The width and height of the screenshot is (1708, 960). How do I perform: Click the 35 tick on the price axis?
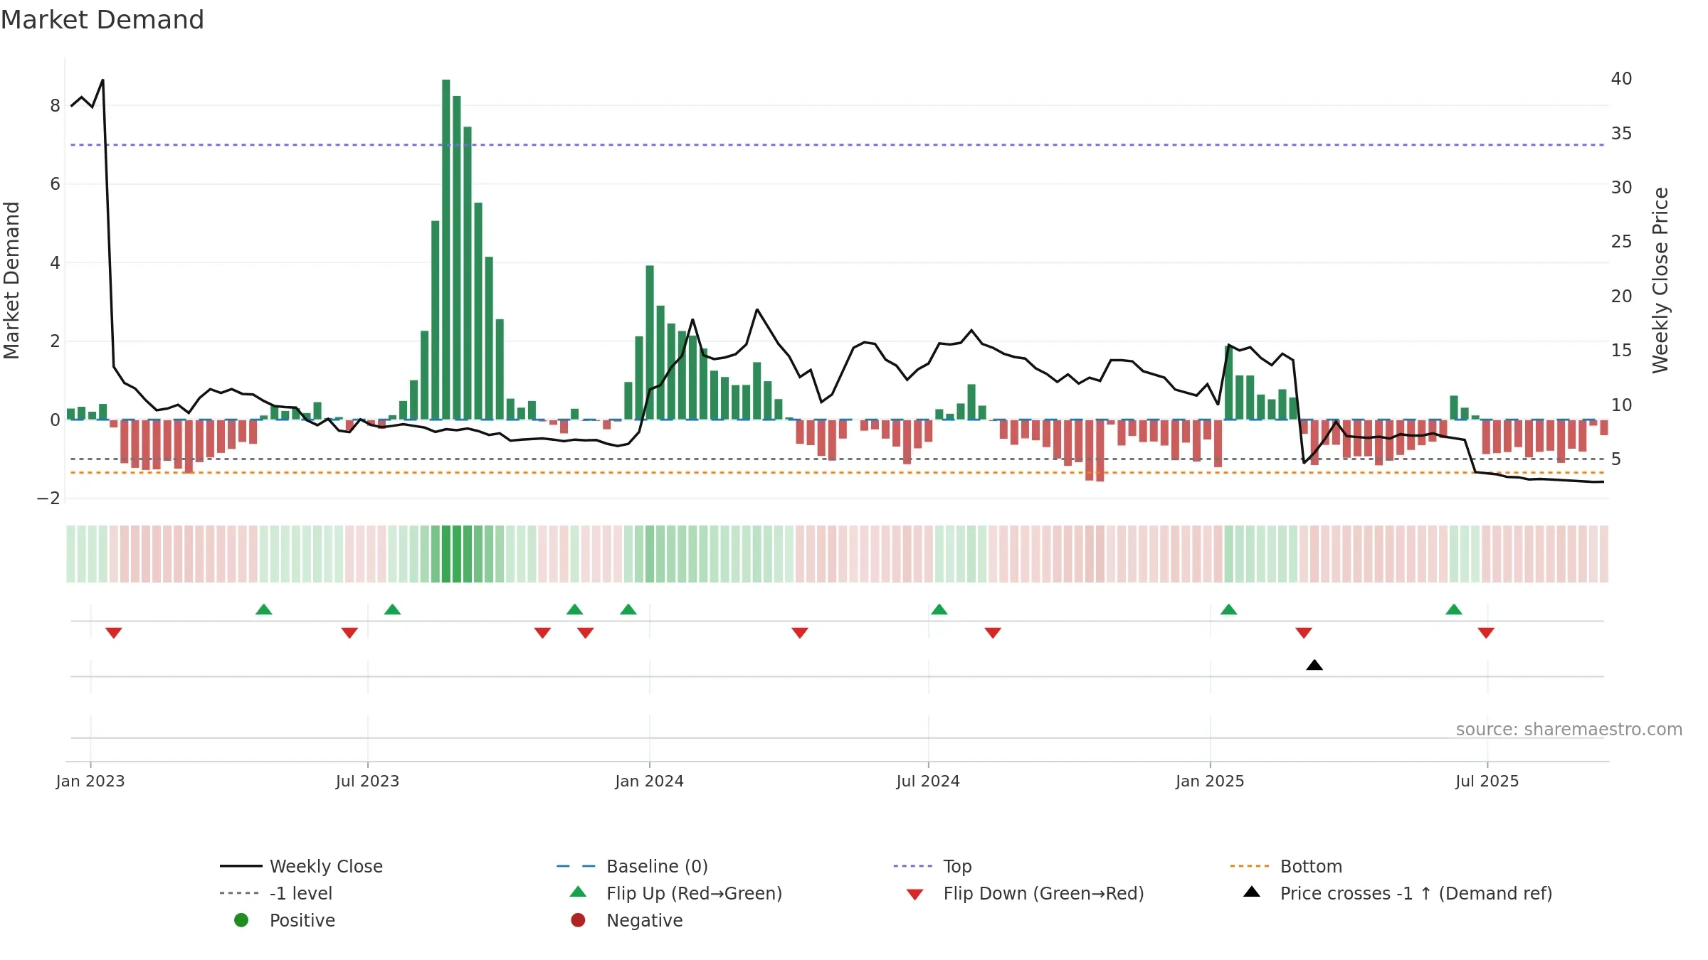1622,134
